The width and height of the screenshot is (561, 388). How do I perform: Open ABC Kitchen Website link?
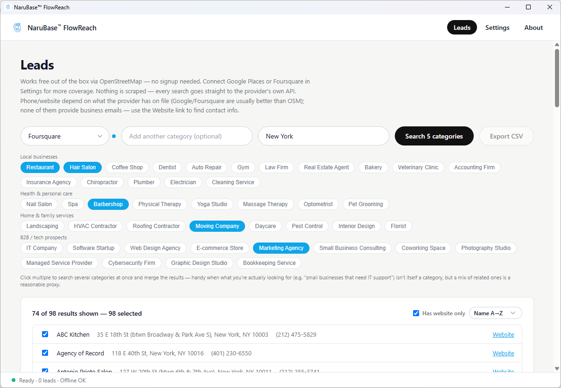[x=504, y=334]
